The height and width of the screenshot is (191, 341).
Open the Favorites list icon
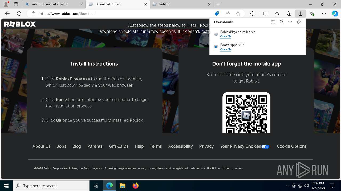[x=277, y=14]
